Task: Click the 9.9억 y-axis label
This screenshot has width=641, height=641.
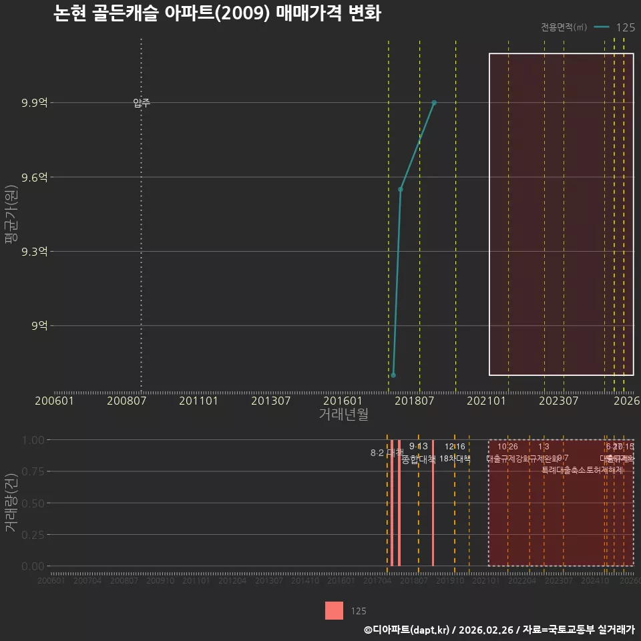Action: pyautogui.click(x=35, y=102)
